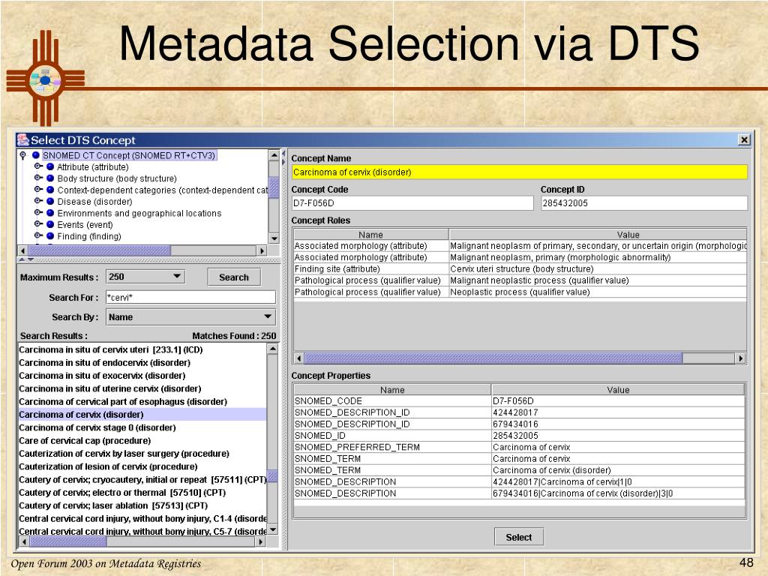Expand the Attribute (attribute) tree node
Viewport: 768px width, 576px height.
pyautogui.click(x=38, y=166)
